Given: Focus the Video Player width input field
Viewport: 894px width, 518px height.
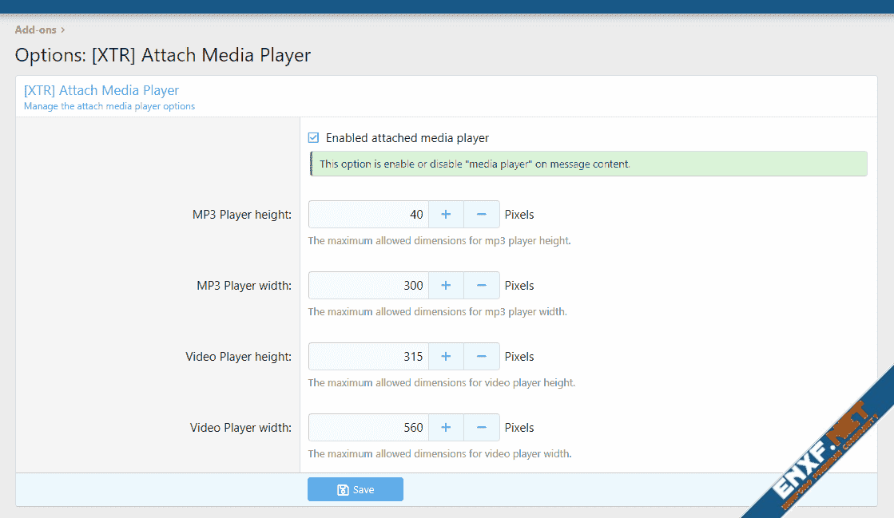Looking at the screenshot, I should (368, 428).
